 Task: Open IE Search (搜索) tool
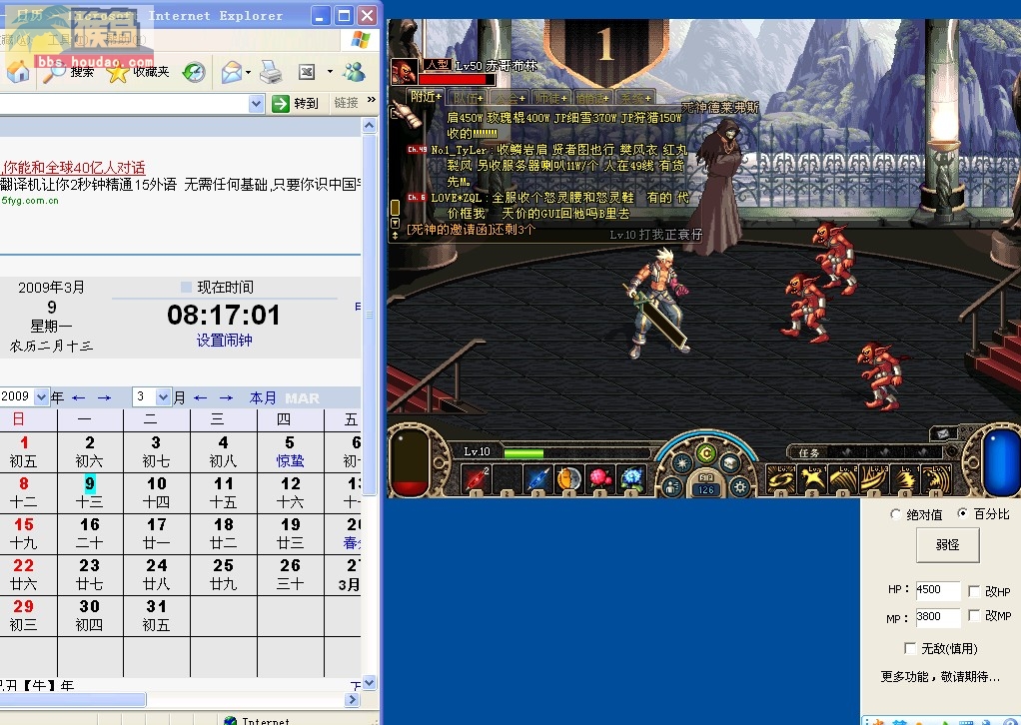click(68, 72)
